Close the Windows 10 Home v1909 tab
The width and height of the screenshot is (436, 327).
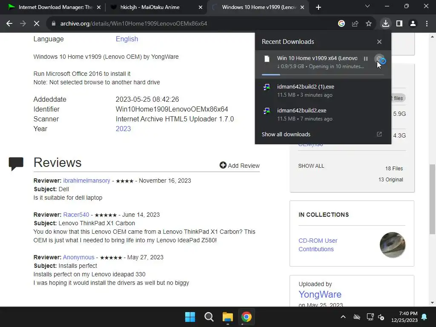point(303,7)
